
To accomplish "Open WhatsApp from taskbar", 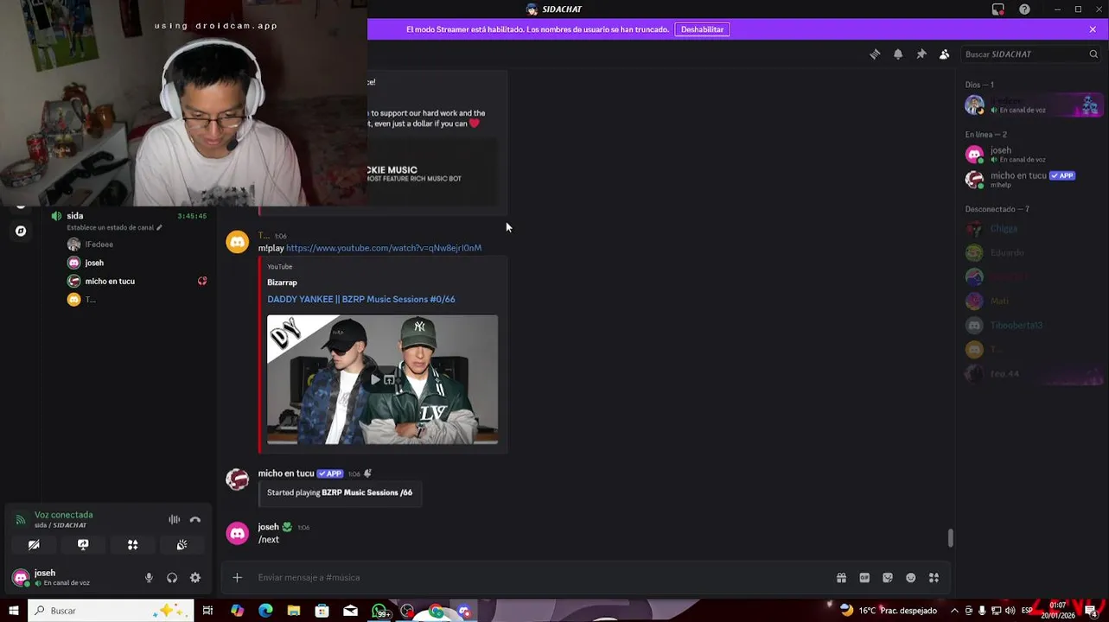I will [379, 611].
